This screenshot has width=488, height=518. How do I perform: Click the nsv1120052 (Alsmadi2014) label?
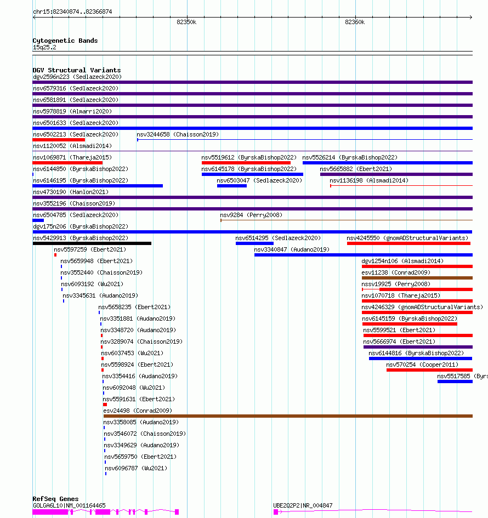(x=72, y=146)
